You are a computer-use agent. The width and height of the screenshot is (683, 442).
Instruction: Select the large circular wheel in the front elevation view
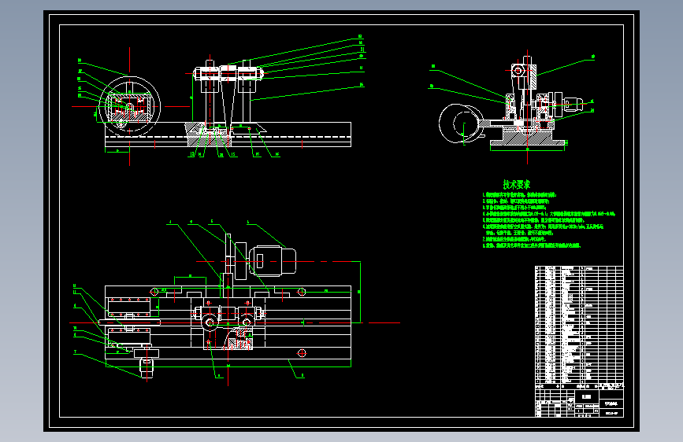click(x=129, y=107)
